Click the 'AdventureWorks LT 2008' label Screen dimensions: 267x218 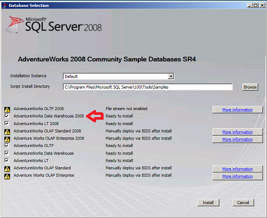coord(36,123)
